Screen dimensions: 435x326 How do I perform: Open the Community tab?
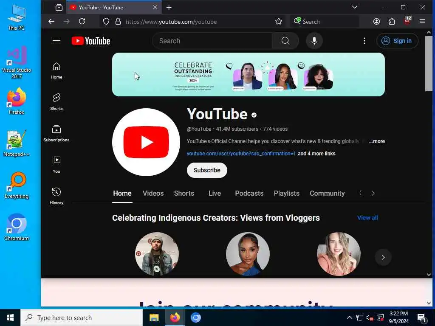327,193
